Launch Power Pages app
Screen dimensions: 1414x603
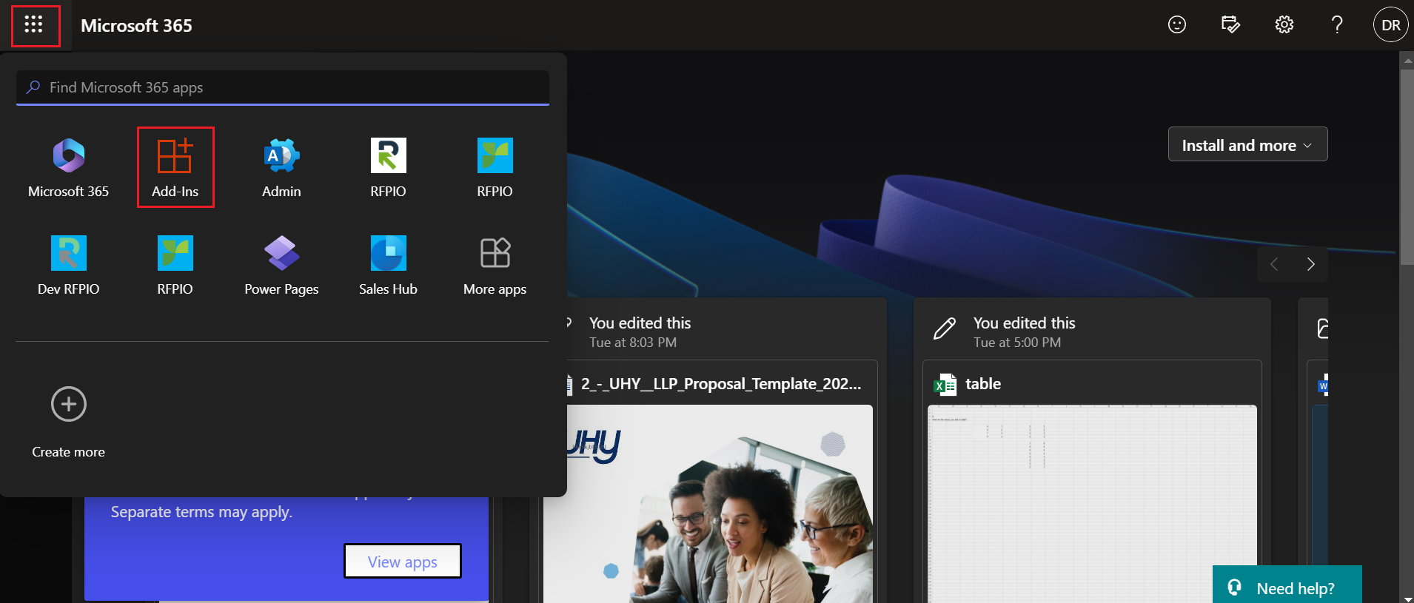pyautogui.click(x=281, y=265)
